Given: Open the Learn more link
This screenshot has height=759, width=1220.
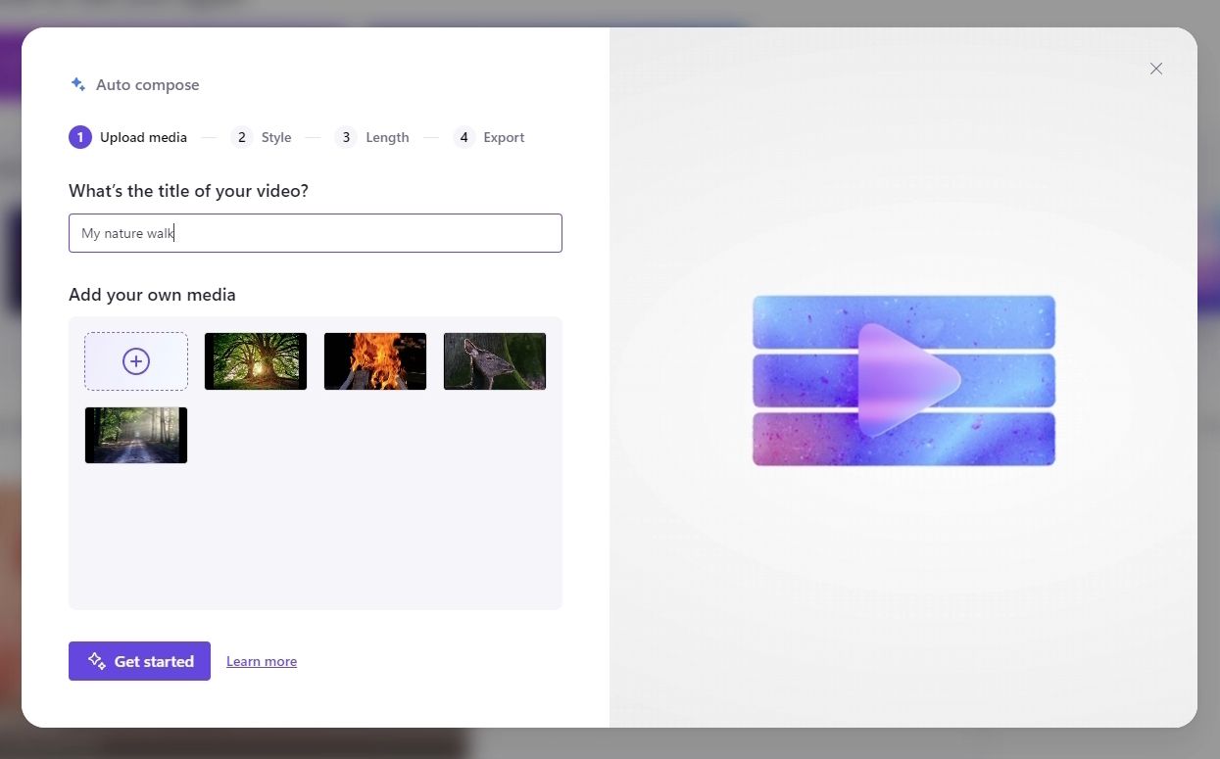Looking at the screenshot, I should pyautogui.click(x=261, y=661).
